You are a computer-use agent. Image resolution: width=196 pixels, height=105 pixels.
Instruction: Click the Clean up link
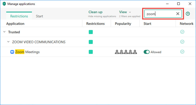click(95, 12)
